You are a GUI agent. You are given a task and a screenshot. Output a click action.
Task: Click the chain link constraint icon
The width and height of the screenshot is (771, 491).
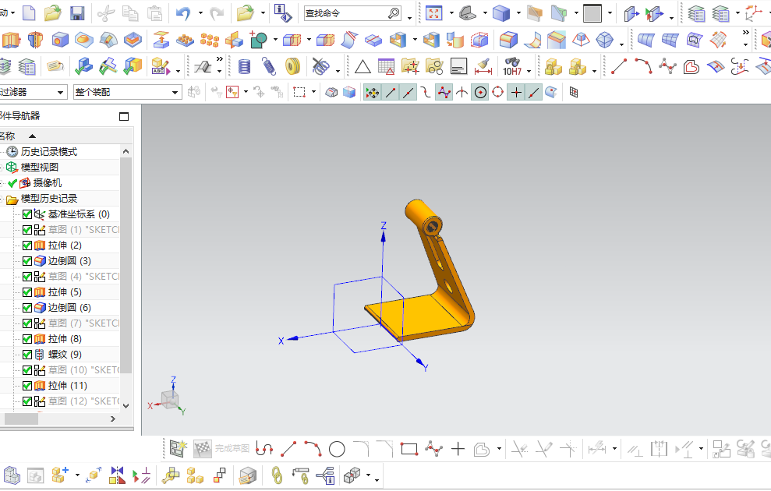pyautogui.click(x=277, y=475)
